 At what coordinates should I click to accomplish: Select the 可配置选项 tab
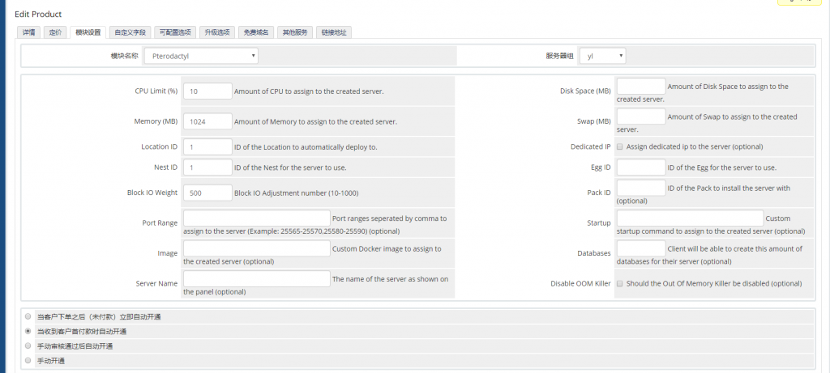tap(174, 32)
